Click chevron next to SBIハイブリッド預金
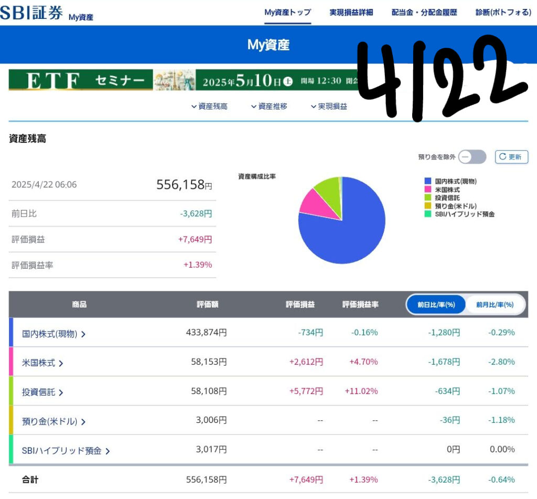Image resolution: width=537 pixels, height=499 pixels. click(108, 451)
